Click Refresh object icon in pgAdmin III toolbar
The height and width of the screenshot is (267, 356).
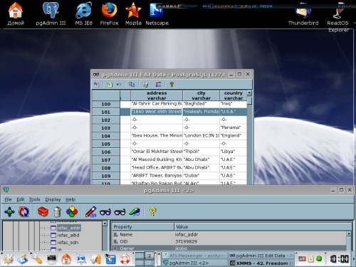point(23,211)
